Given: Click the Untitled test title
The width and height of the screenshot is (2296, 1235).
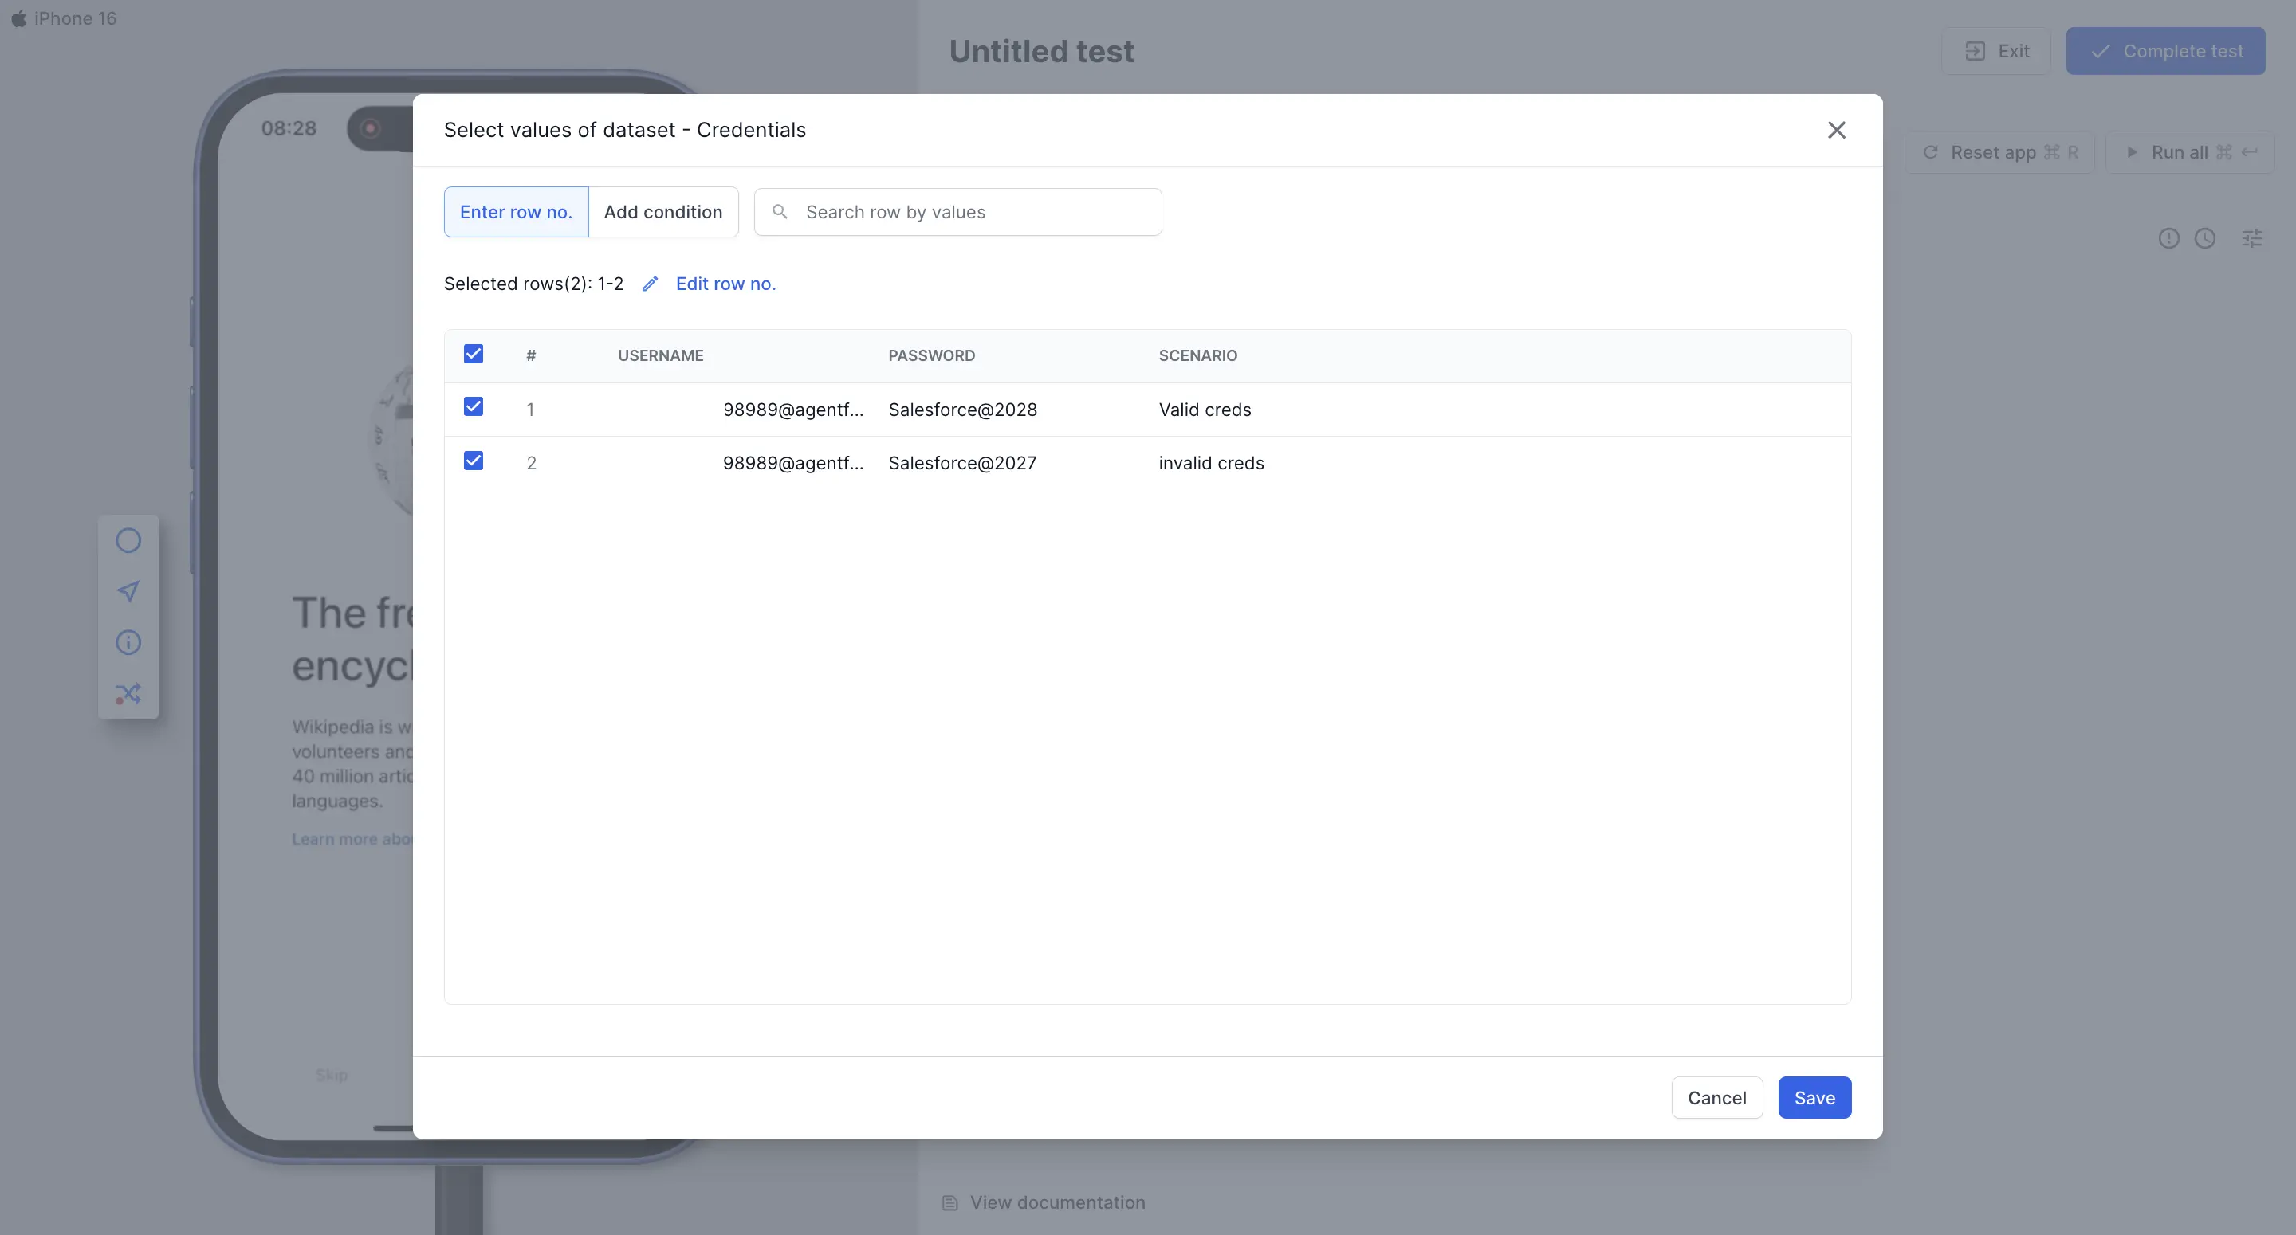Looking at the screenshot, I should click(x=1042, y=52).
